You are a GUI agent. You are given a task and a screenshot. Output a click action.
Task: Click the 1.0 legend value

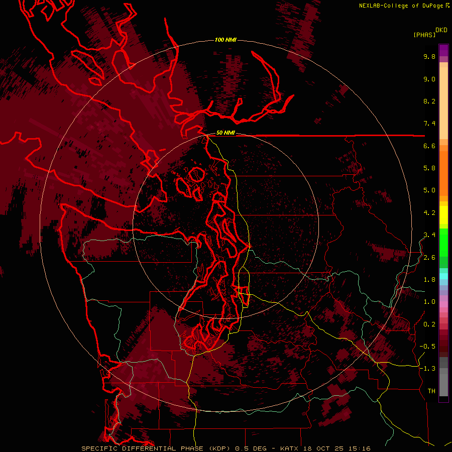click(x=429, y=302)
